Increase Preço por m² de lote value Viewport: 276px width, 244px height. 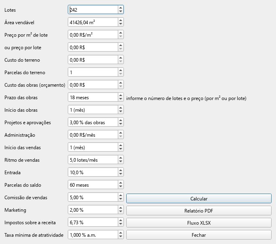coord(121,33)
